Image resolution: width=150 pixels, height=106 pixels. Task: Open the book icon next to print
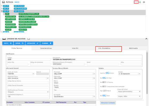144,2
